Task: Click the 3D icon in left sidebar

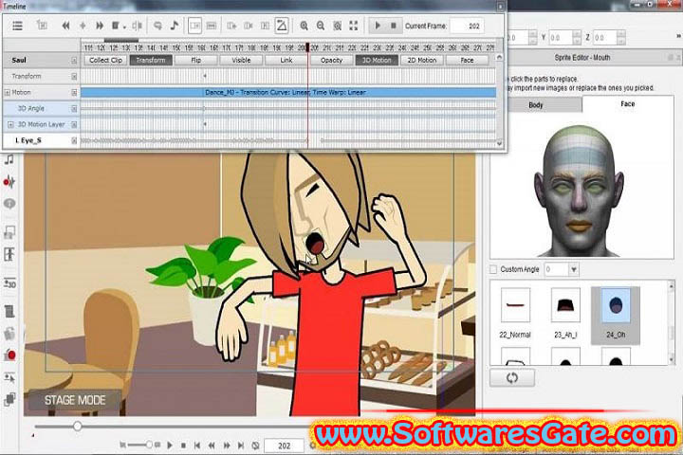Action: [9, 283]
